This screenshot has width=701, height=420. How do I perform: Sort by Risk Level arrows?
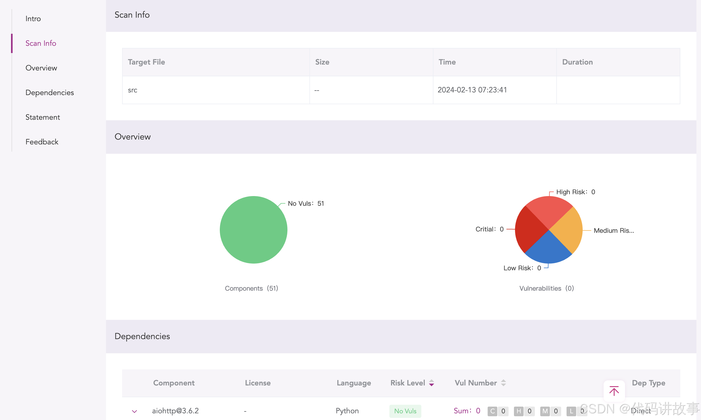[x=431, y=383]
